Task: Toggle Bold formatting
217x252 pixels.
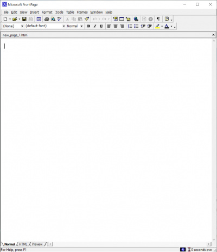Action: coord(88,26)
